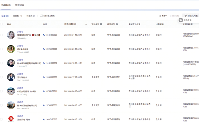199x122 pixels.
Task: Open the 待分配 (1) filter
Action: coord(17,16)
